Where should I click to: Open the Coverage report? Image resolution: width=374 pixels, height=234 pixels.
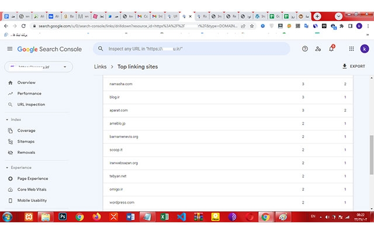pos(26,130)
